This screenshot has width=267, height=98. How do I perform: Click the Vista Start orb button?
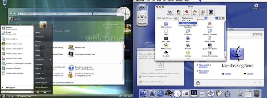click(3, 96)
